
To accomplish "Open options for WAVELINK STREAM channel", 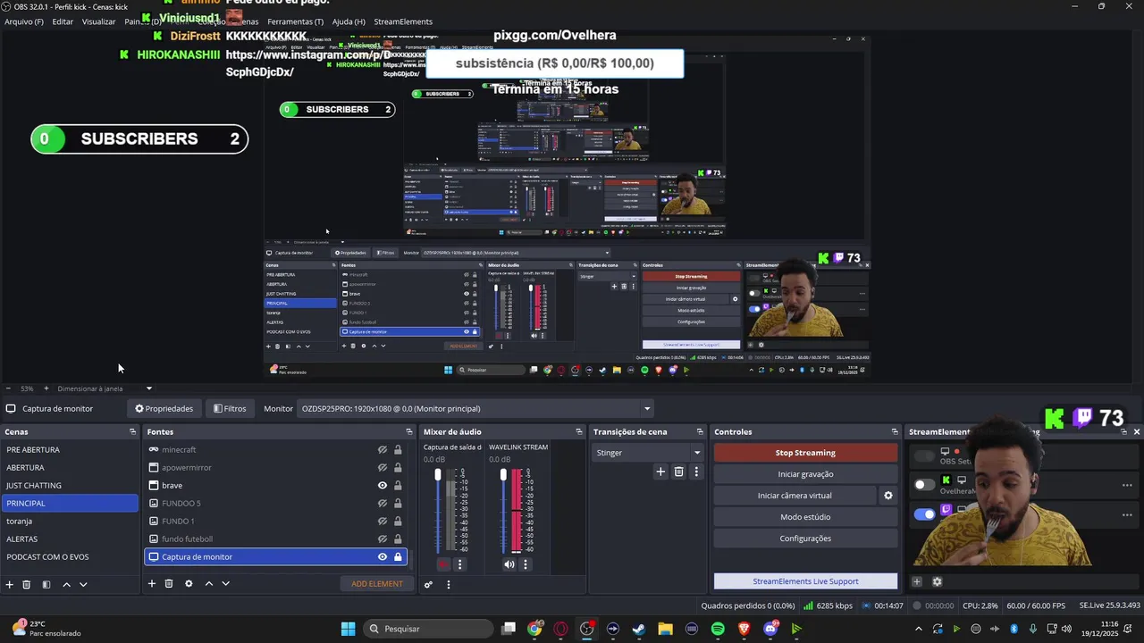I will pos(526,564).
